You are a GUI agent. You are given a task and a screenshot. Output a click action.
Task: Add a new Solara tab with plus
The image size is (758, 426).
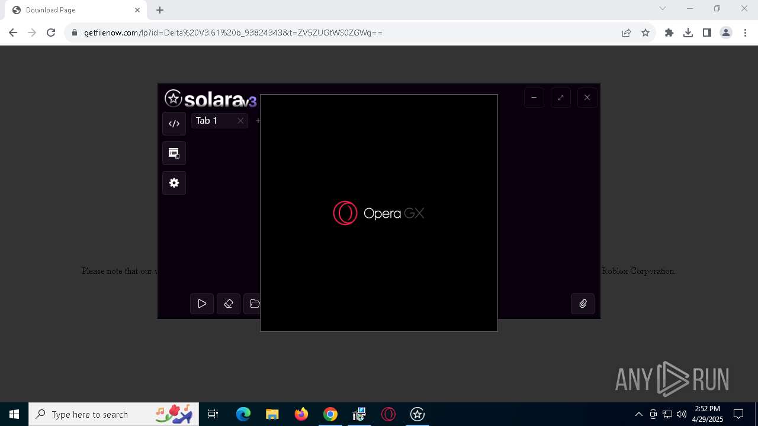[x=258, y=121]
